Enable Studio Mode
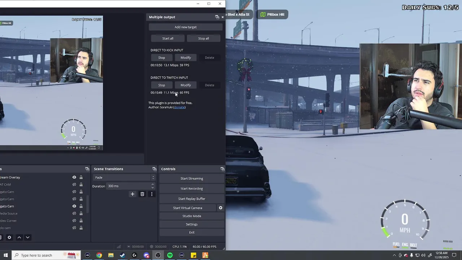 pos(192,216)
